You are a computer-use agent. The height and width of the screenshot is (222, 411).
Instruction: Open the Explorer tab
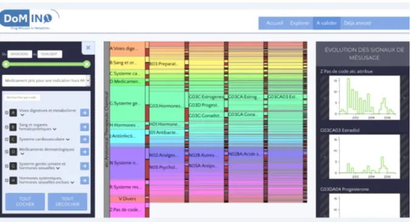tap(300, 23)
